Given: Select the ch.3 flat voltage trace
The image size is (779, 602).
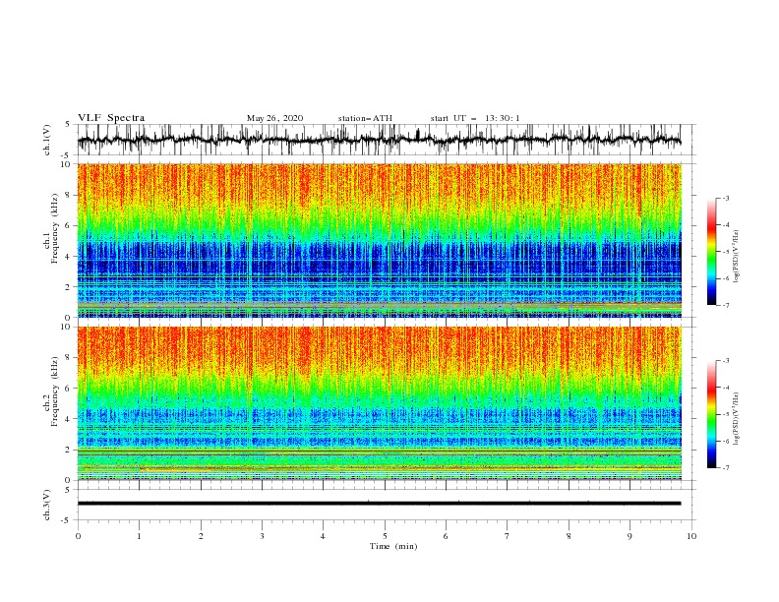Looking at the screenshot, I should coord(380,504).
